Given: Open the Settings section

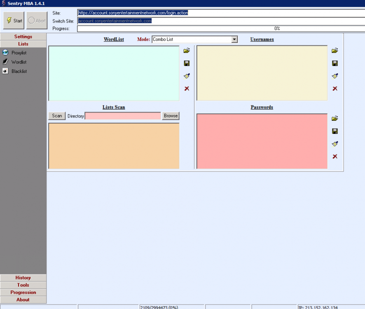Looking at the screenshot, I should click(23, 37).
